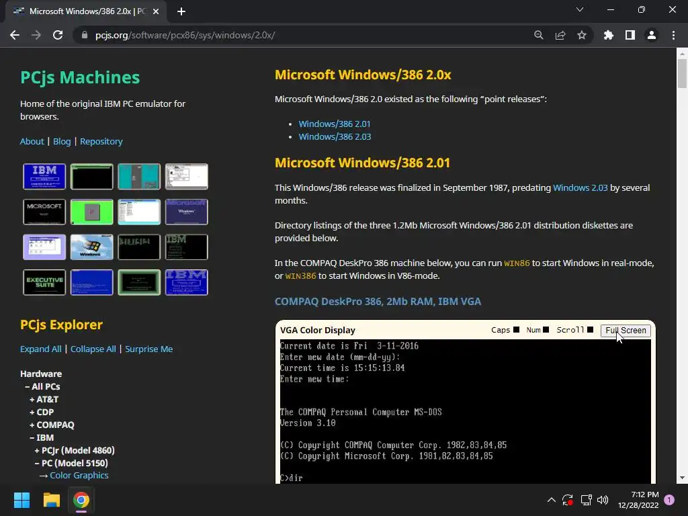Click Expand All in PCjs Explorer
688x516 pixels.
point(41,349)
